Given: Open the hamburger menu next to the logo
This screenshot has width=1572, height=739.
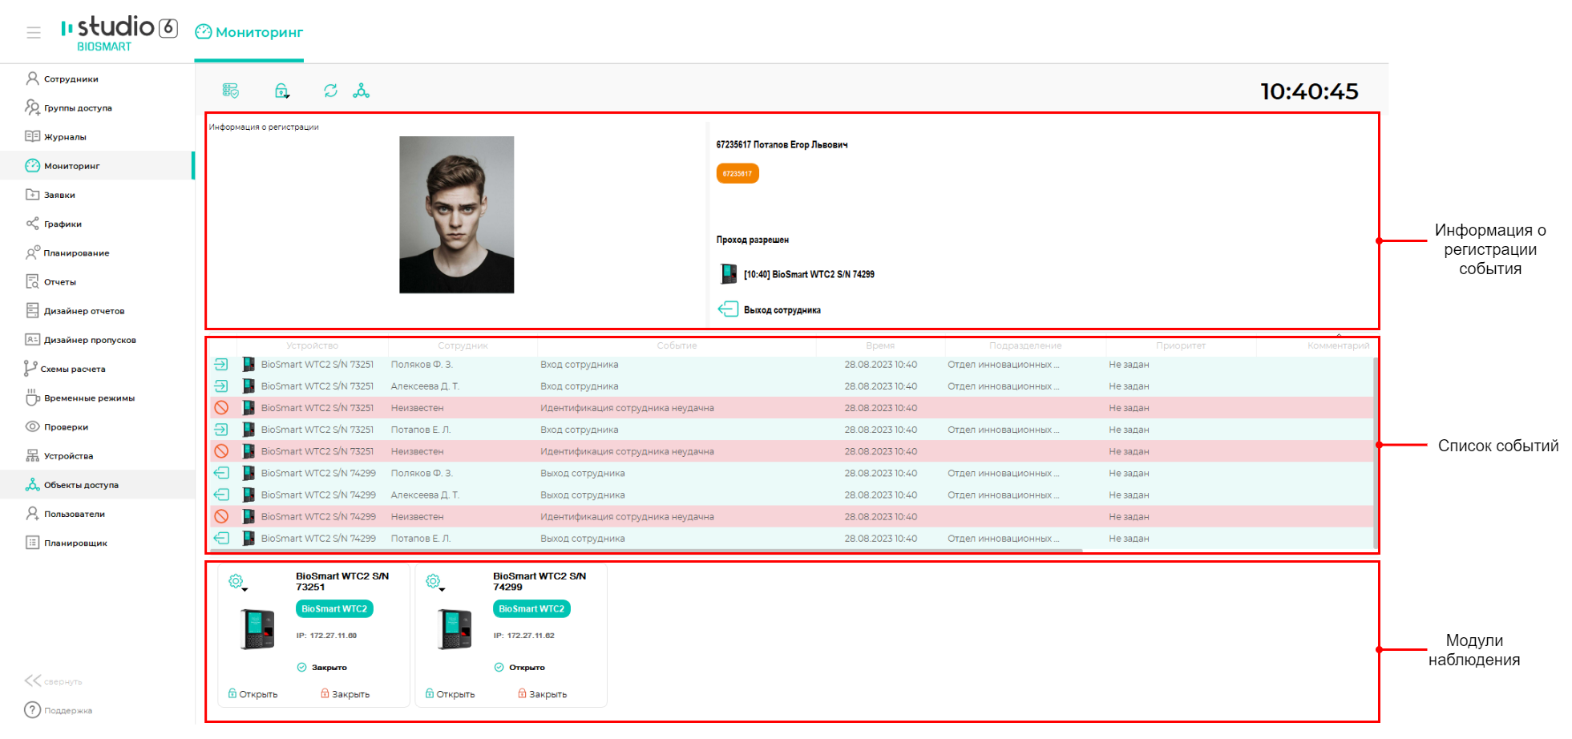Looking at the screenshot, I should pyautogui.click(x=33, y=33).
